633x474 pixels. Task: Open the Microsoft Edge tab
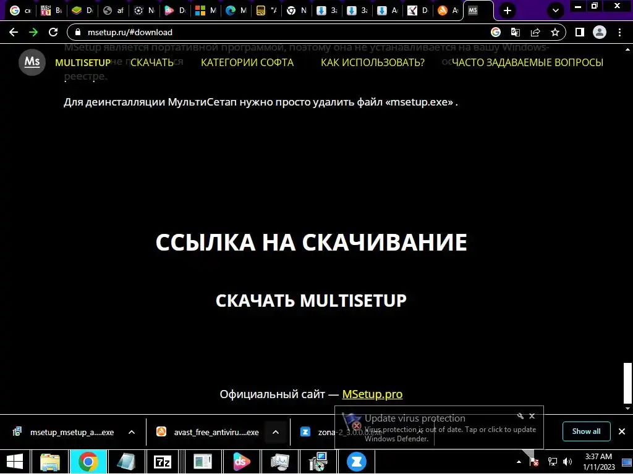(x=236, y=10)
